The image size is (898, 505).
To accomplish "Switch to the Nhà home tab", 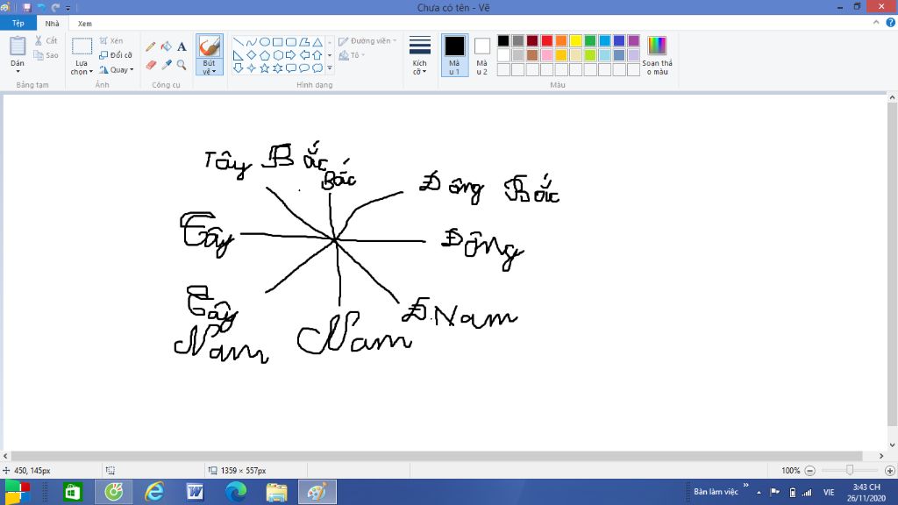I will point(52,24).
